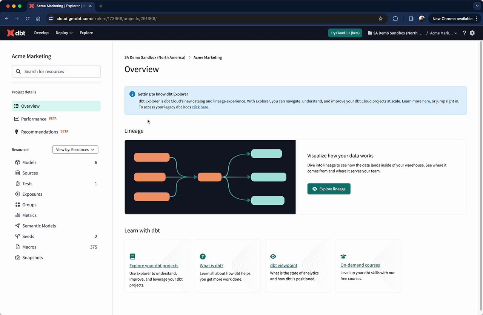This screenshot has width=483, height=315.
Task: Click Try Cloud CLI (beta) button
Action: [x=345, y=33]
